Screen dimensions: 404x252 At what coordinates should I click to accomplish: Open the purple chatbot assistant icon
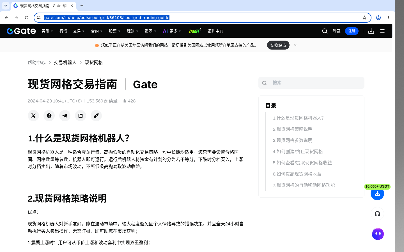378,234
